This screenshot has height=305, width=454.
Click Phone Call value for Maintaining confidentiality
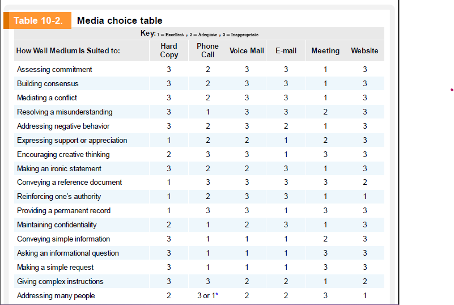[x=207, y=225]
